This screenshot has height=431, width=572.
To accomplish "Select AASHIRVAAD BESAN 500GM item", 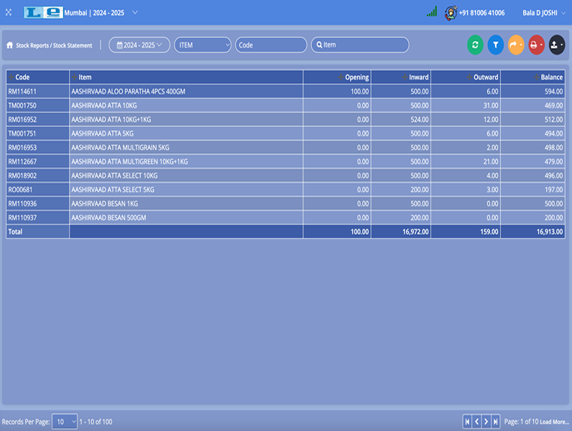I will 186,218.
